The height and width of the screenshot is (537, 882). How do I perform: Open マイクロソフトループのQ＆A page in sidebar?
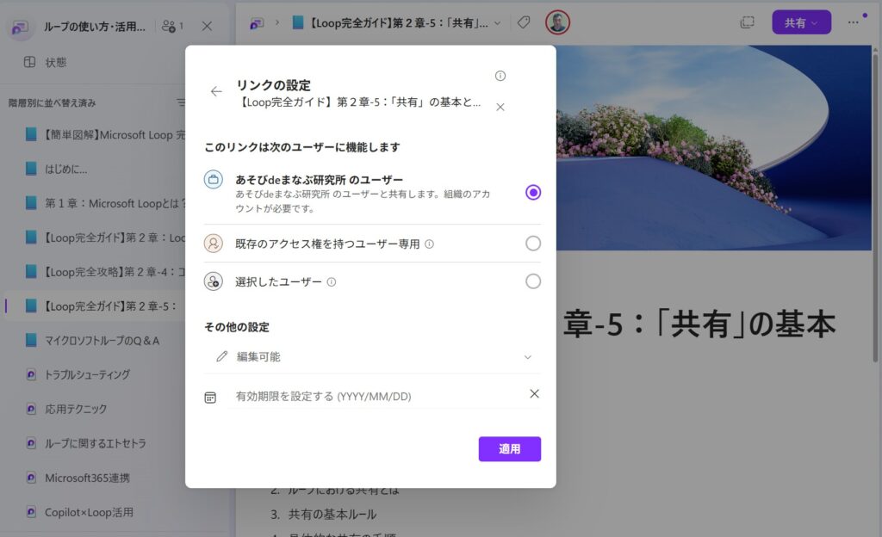pos(102,340)
